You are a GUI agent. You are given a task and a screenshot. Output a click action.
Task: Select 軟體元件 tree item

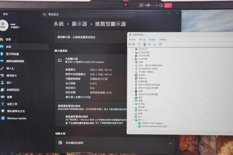tap(143, 78)
